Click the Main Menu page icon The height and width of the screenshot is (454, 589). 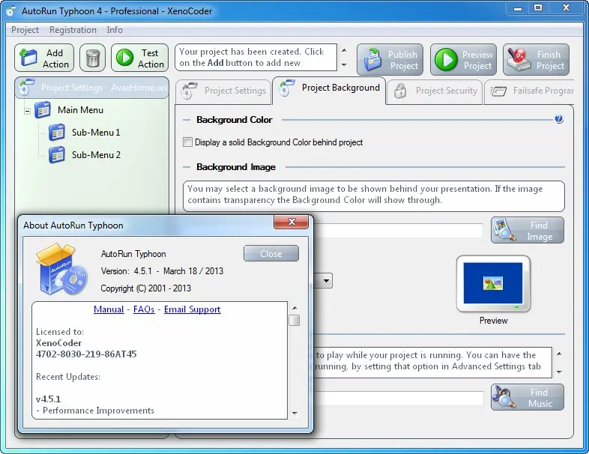pyautogui.click(x=43, y=110)
